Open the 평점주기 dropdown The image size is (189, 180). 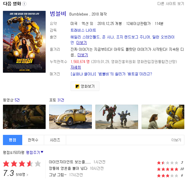pos(35,152)
